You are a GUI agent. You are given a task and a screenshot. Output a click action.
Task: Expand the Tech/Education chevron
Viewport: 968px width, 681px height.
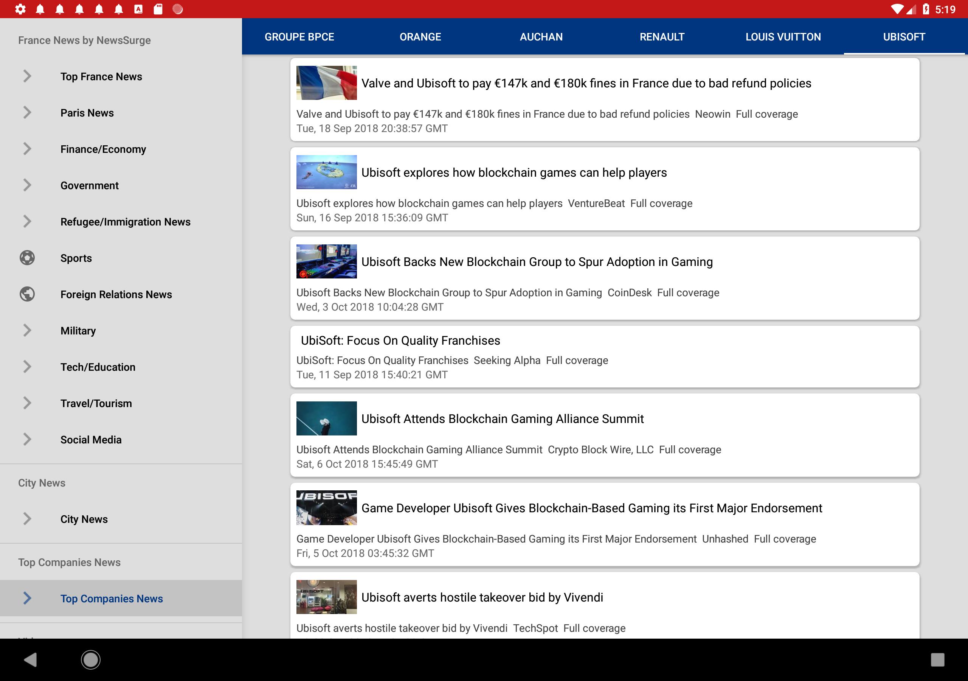pyautogui.click(x=27, y=367)
